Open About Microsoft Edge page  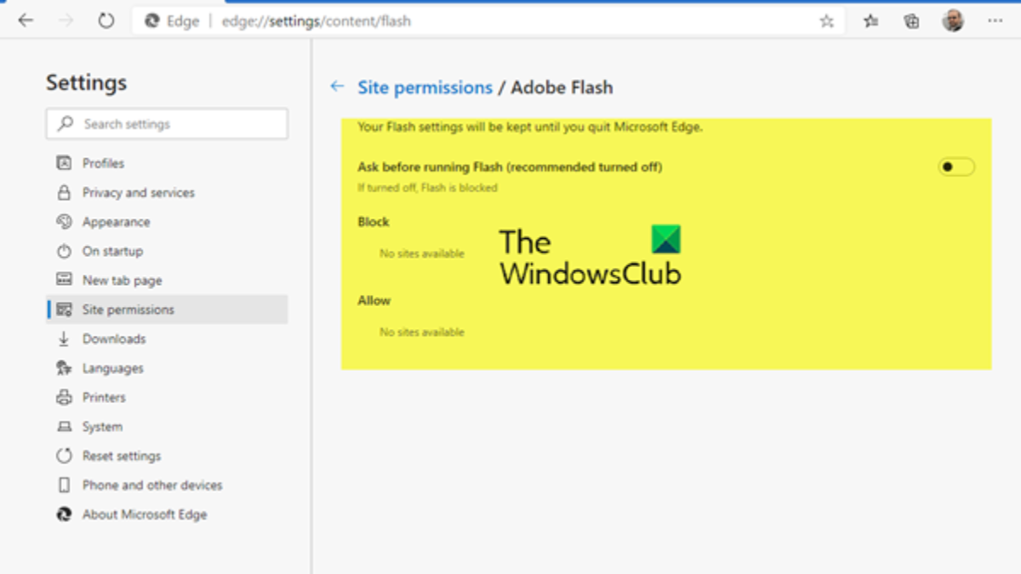[168, 514]
